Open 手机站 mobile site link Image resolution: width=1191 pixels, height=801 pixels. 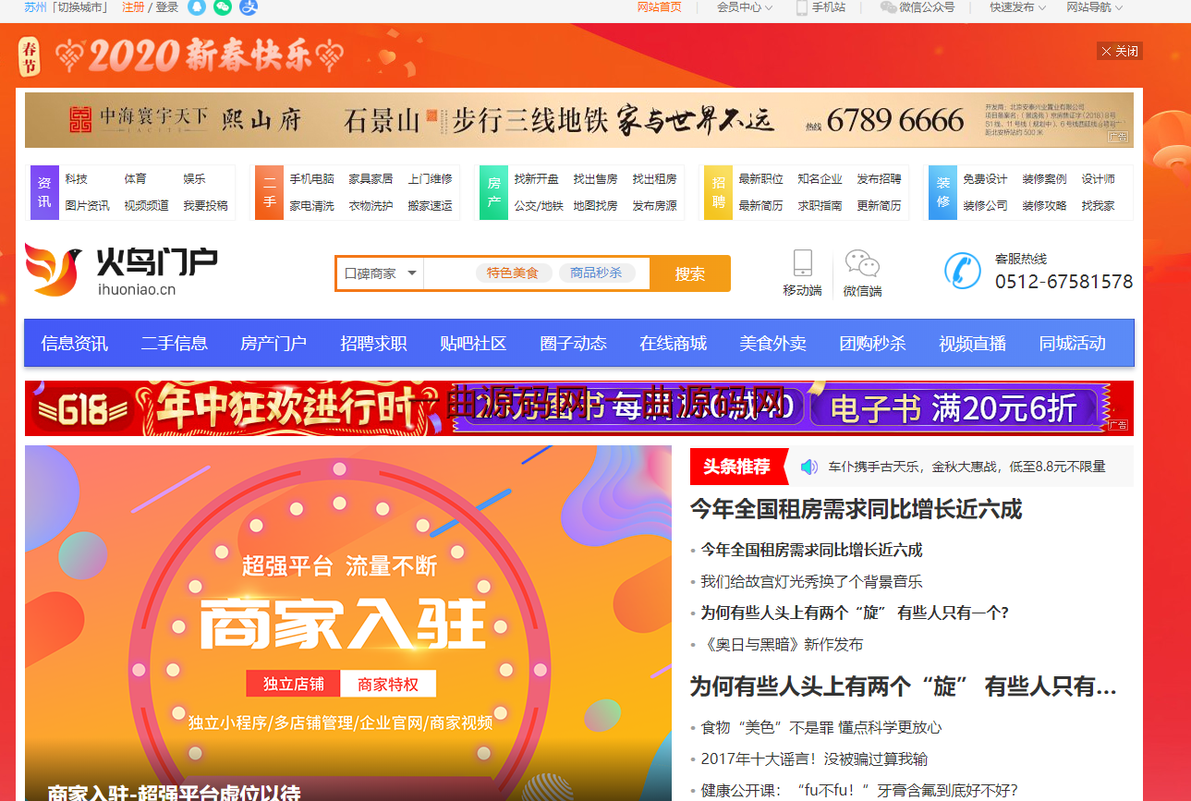[x=820, y=7]
